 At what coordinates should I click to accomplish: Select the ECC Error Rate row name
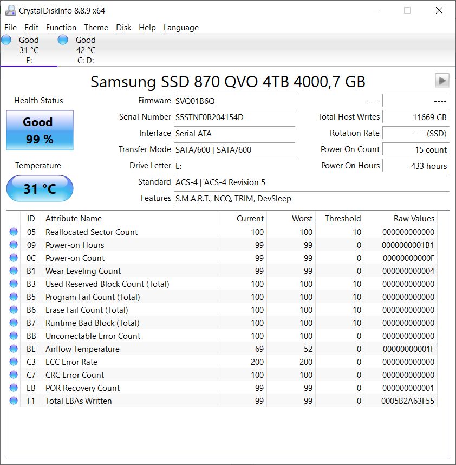coord(71,362)
